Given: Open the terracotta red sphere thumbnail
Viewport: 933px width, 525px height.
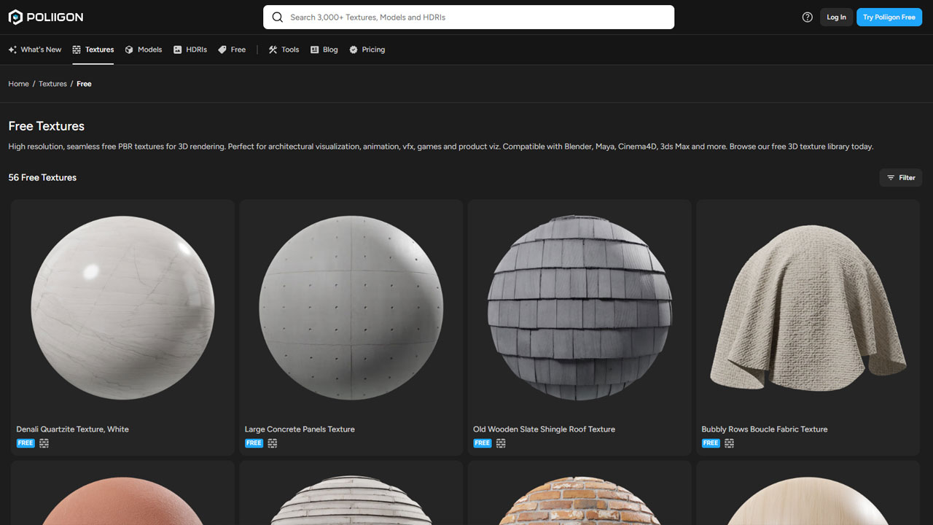Looking at the screenshot, I should tap(122, 501).
